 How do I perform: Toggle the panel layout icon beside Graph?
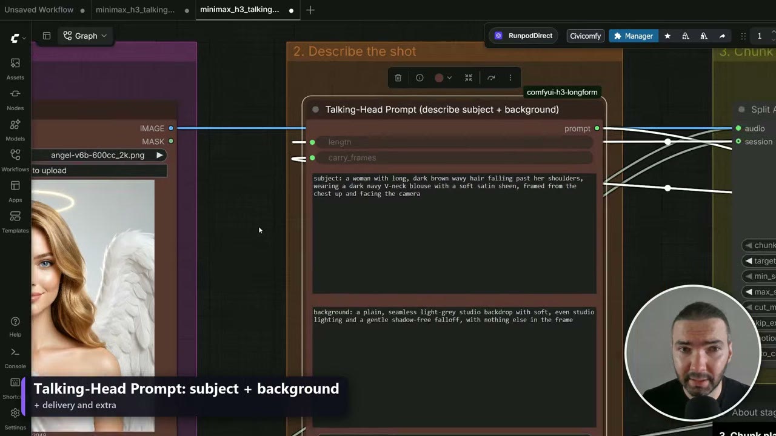pos(47,36)
